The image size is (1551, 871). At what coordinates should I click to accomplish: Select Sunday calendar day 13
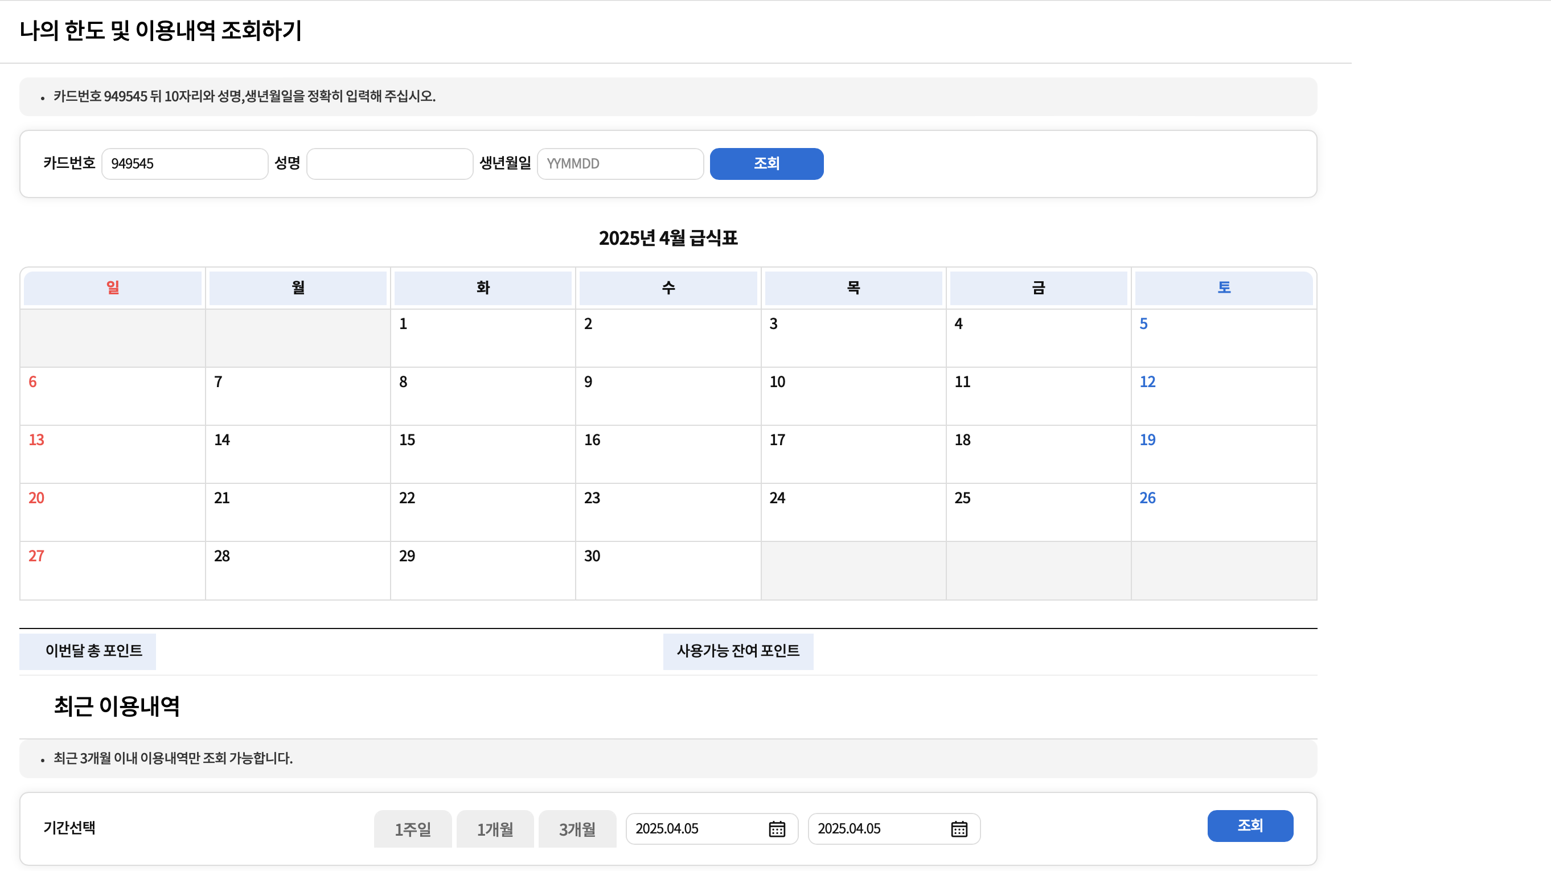click(113, 454)
